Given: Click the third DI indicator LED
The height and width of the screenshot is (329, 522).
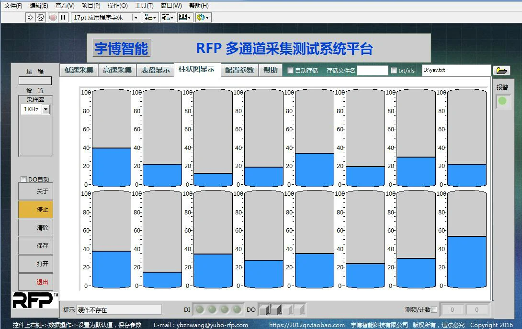Looking at the screenshot, I should pos(225,309).
